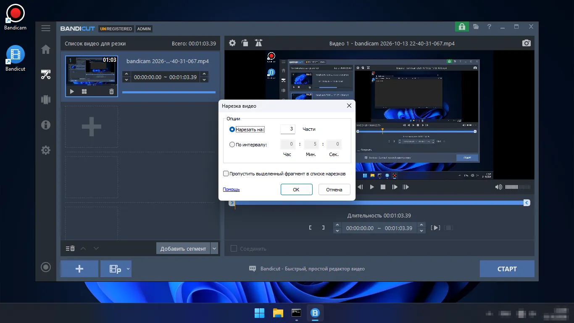The height and width of the screenshot is (323, 574).
Task: Increase playback start time under 'Длительность'
Action: coord(337,225)
